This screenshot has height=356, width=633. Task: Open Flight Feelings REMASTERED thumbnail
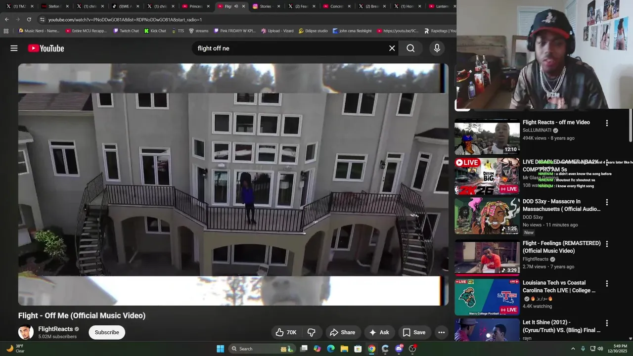point(487,258)
